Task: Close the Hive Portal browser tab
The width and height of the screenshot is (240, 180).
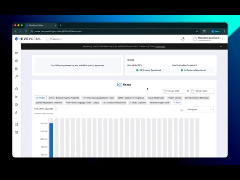Action: tap(55, 25)
